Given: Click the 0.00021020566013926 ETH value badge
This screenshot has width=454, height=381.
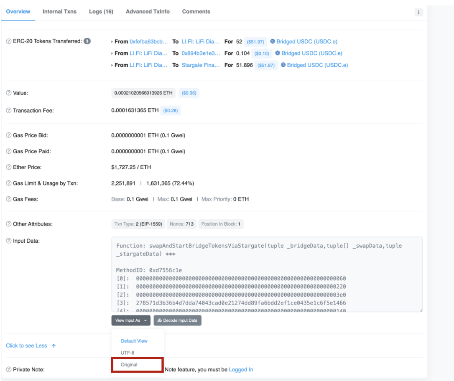Looking at the screenshot, I should pos(143,93).
